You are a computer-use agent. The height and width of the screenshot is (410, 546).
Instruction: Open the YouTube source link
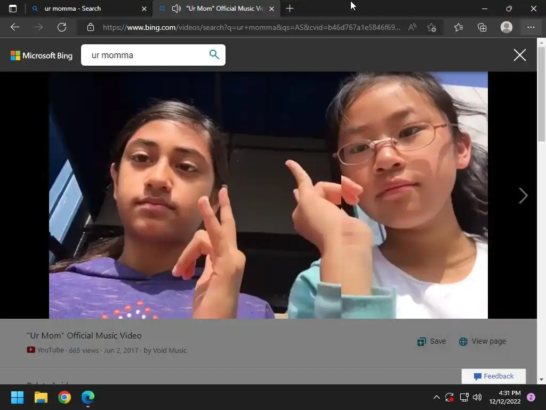[46, 350]
